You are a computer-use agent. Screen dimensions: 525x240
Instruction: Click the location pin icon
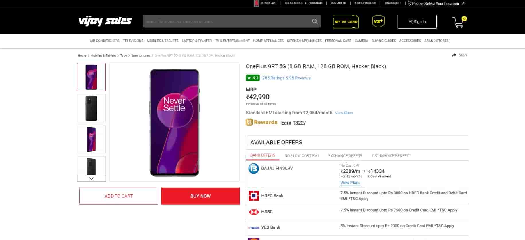(409, 3)
